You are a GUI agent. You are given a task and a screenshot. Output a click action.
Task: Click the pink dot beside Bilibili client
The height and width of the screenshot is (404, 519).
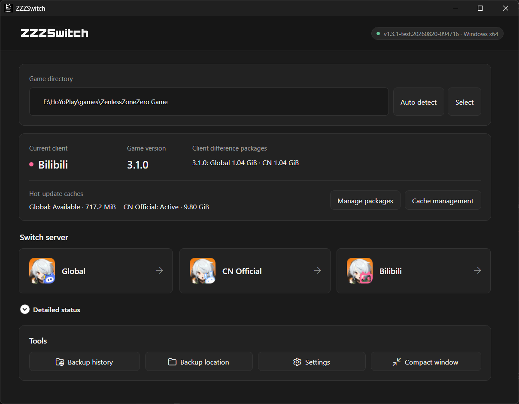31,164
